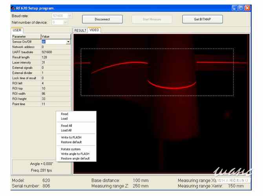
Task: Open Net number of device dropdown
Action: 70,22
